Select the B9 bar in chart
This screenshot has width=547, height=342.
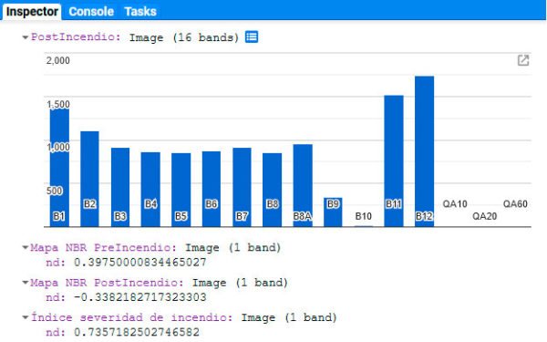pos(333,212)
